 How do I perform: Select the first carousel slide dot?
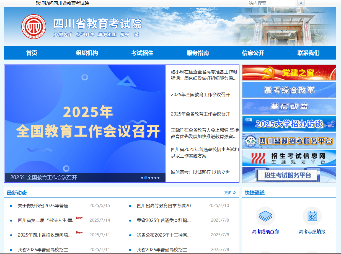(142, 178)
